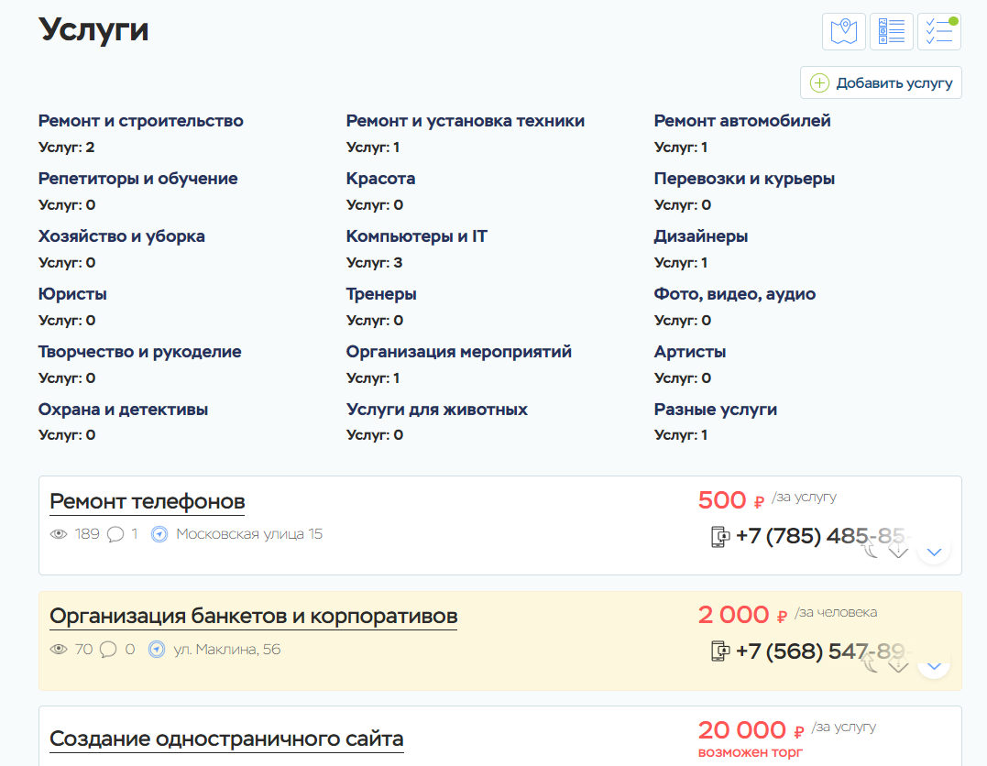Click location icon next to ул. Маклина, 56
Viewport: 987px width, 766px height.
pyautogui.click(x=157, y=650)
